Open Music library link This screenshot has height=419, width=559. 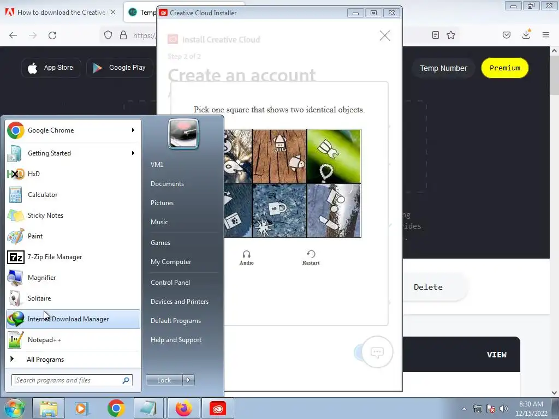tap(159, 222)
